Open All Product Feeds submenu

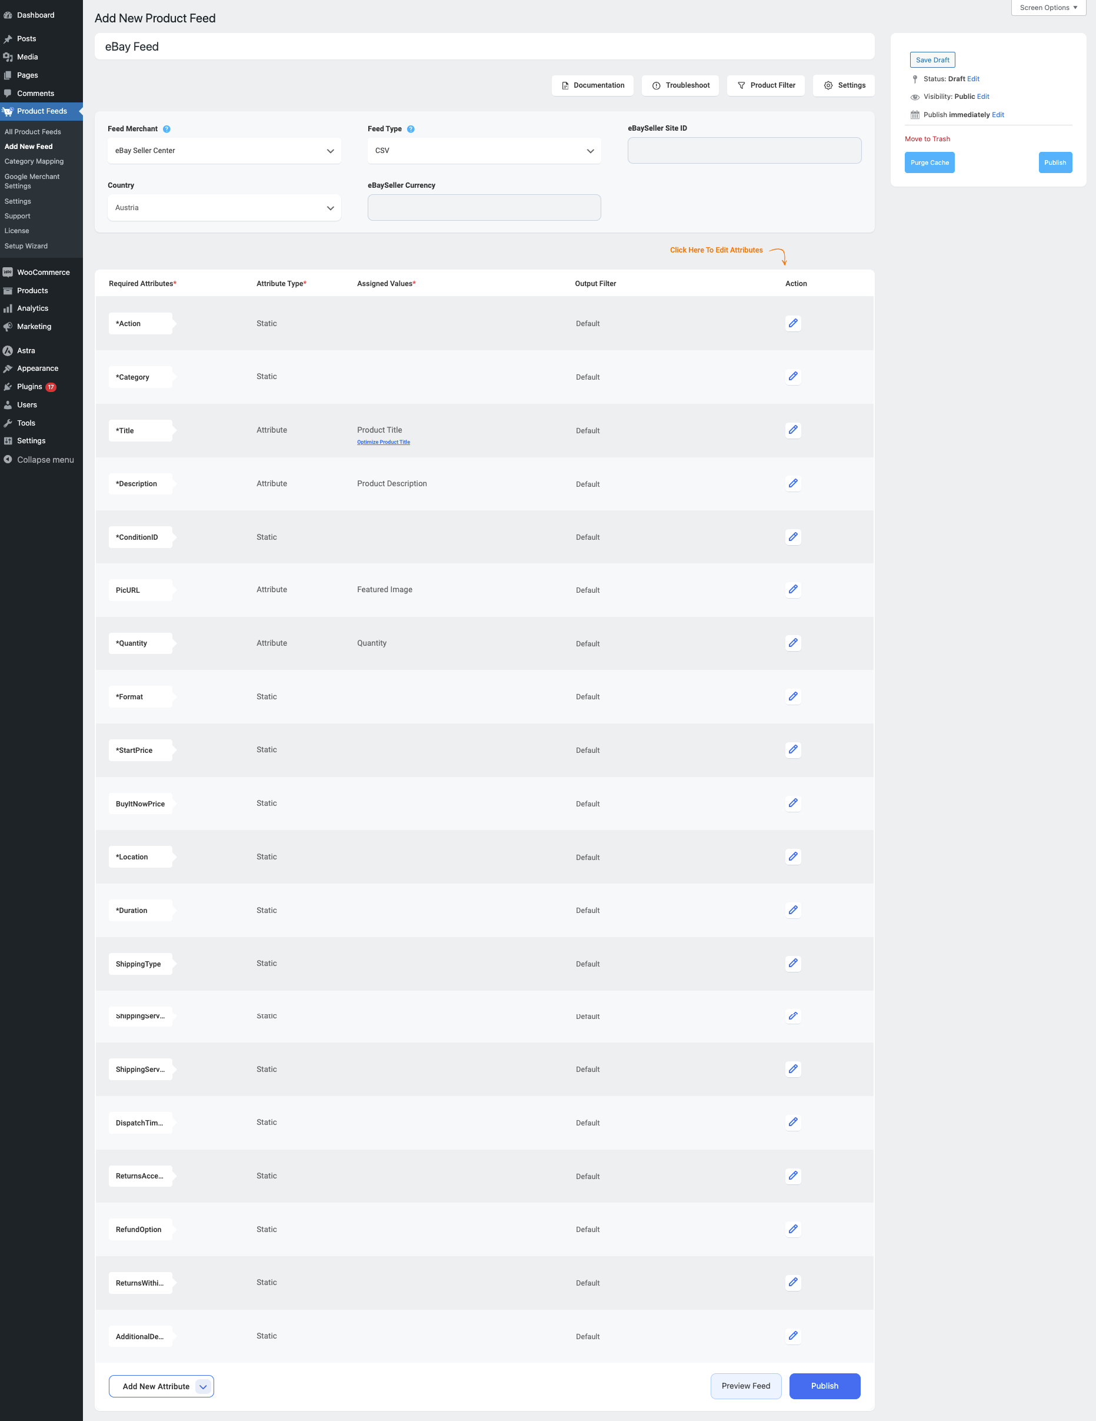(x=32, y=132)
